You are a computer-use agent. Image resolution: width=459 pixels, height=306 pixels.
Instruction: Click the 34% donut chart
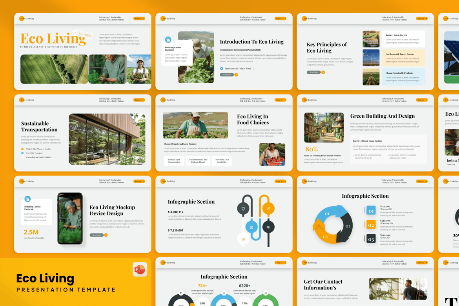[202, 302]
